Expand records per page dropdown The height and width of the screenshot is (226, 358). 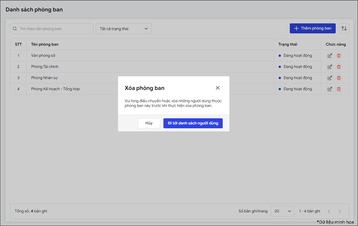[283, 211]
